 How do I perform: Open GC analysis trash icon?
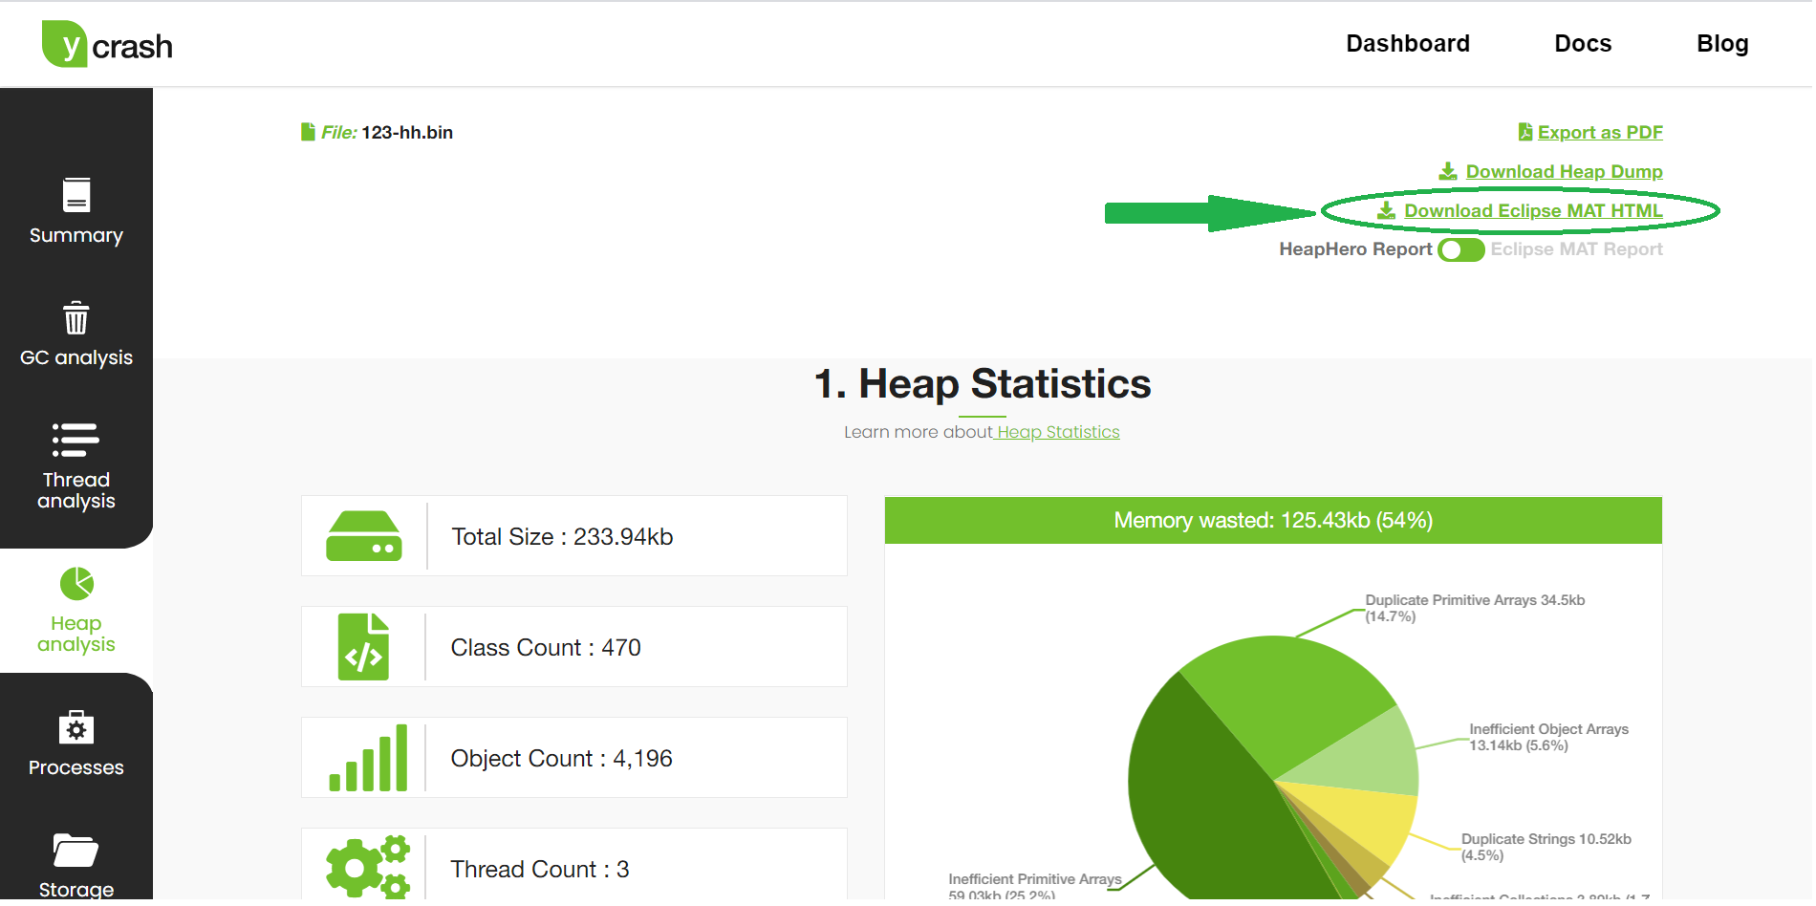click(76, 319)
